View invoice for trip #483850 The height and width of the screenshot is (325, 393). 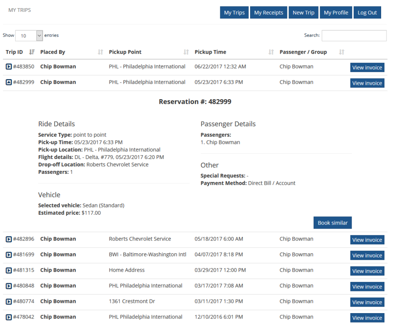pyautogui.click(x=367, y=67)
